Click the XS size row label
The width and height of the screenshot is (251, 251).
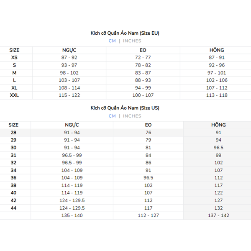[x=14, y=57]
